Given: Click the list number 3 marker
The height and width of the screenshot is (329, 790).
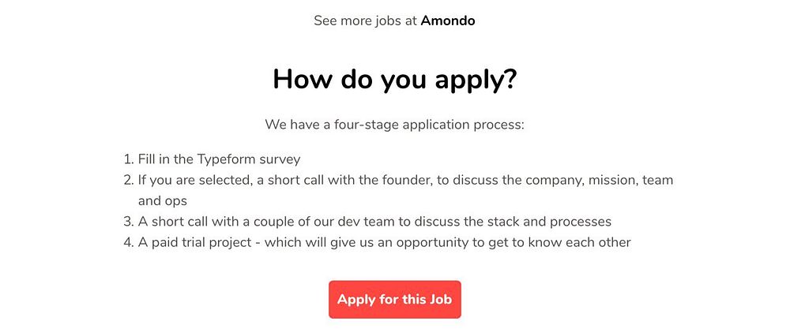Looking at the screenshot, I should (x=128, y=222).
